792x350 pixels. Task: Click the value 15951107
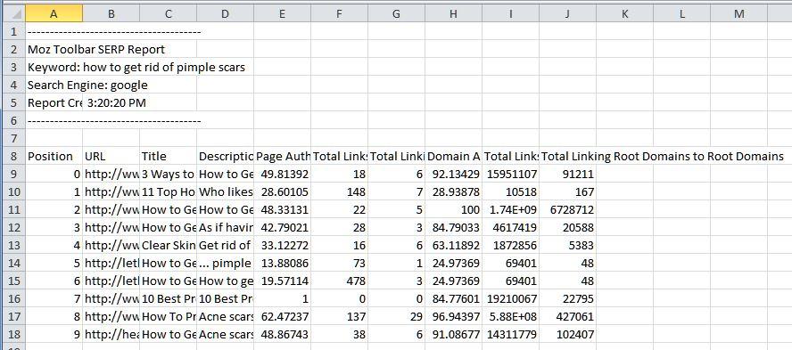[511, 175]
